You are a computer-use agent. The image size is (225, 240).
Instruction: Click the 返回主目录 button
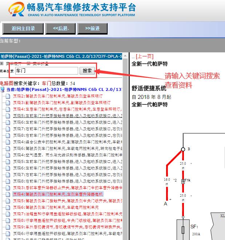coord(23,28)
